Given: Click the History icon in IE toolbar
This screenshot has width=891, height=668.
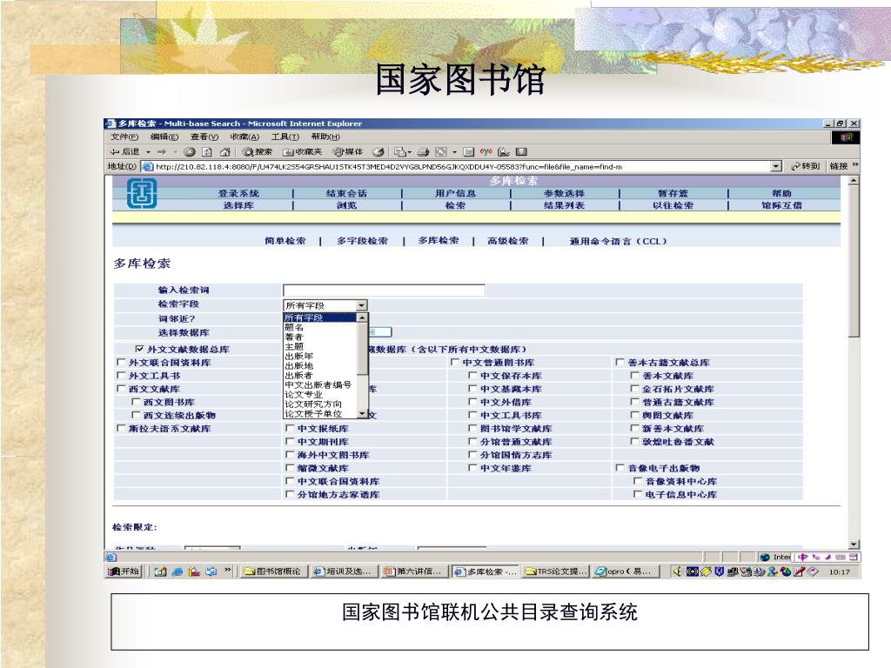Looking at the screenshot, I should click(x=379, y=151).
